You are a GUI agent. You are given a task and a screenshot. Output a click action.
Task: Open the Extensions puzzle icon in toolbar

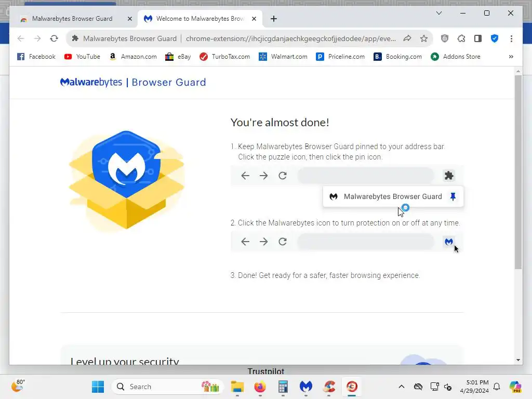(x=461, y=38)
